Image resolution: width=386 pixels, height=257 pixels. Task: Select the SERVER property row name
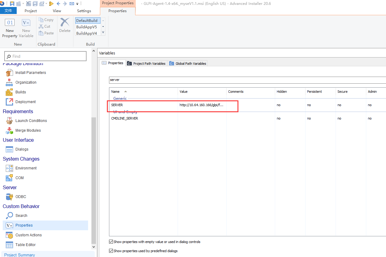[x=117, y=105]
